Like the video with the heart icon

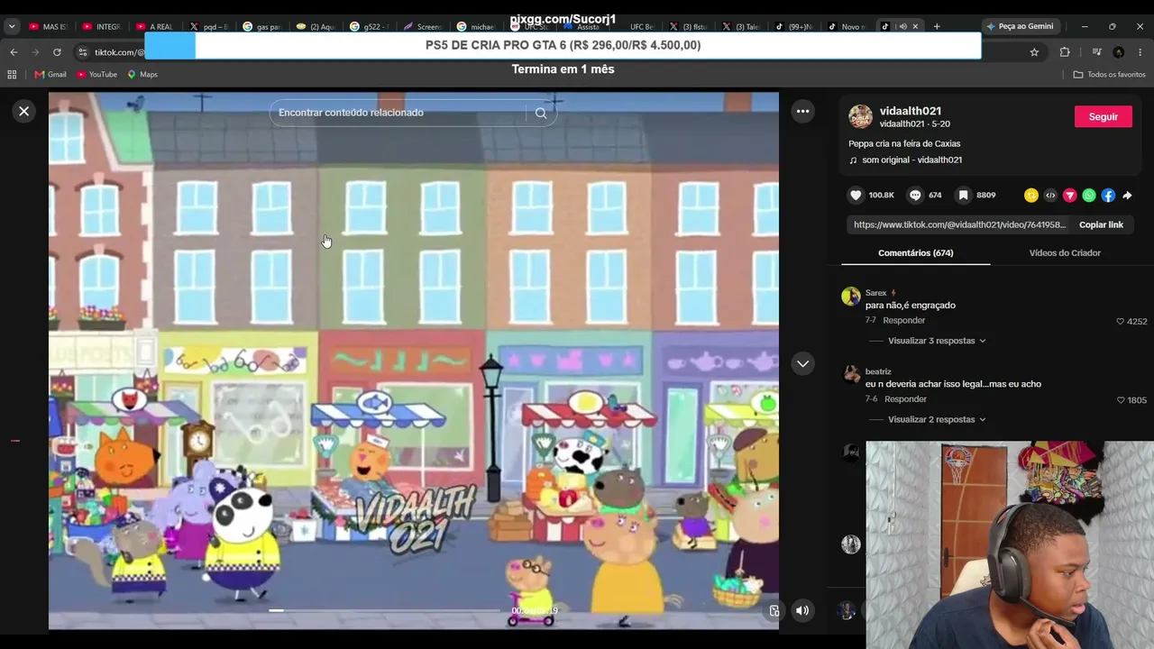pyautogui.click(x=856, y=195)
